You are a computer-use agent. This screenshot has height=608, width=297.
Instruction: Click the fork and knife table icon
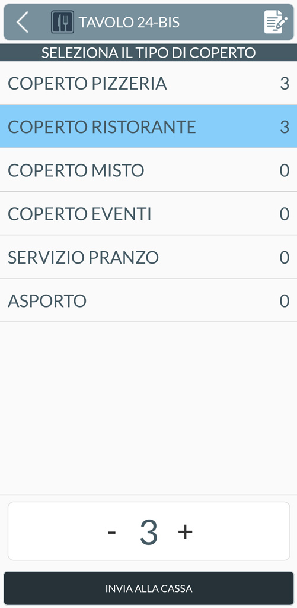tap(62, 22)
